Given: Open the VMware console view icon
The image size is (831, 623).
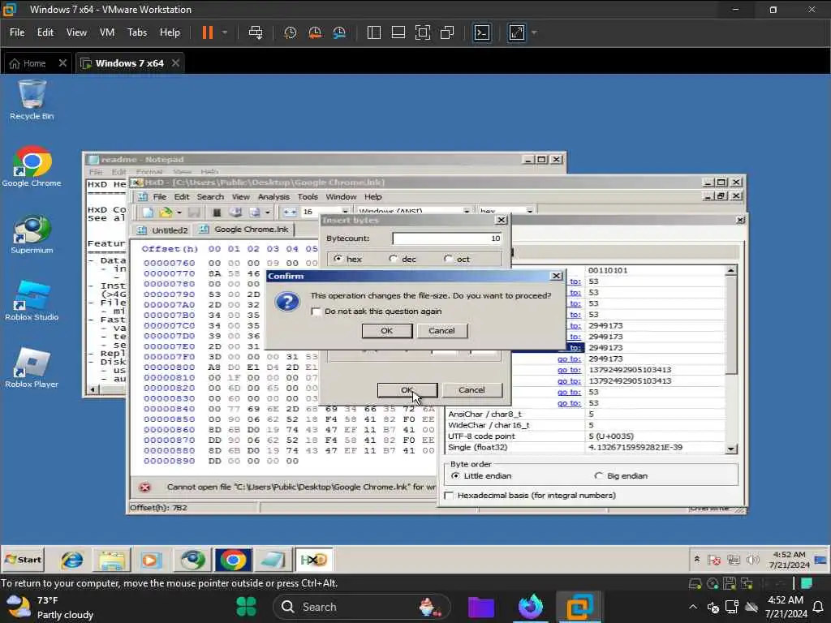Looking at the screenshot, I should coord(482,32).
